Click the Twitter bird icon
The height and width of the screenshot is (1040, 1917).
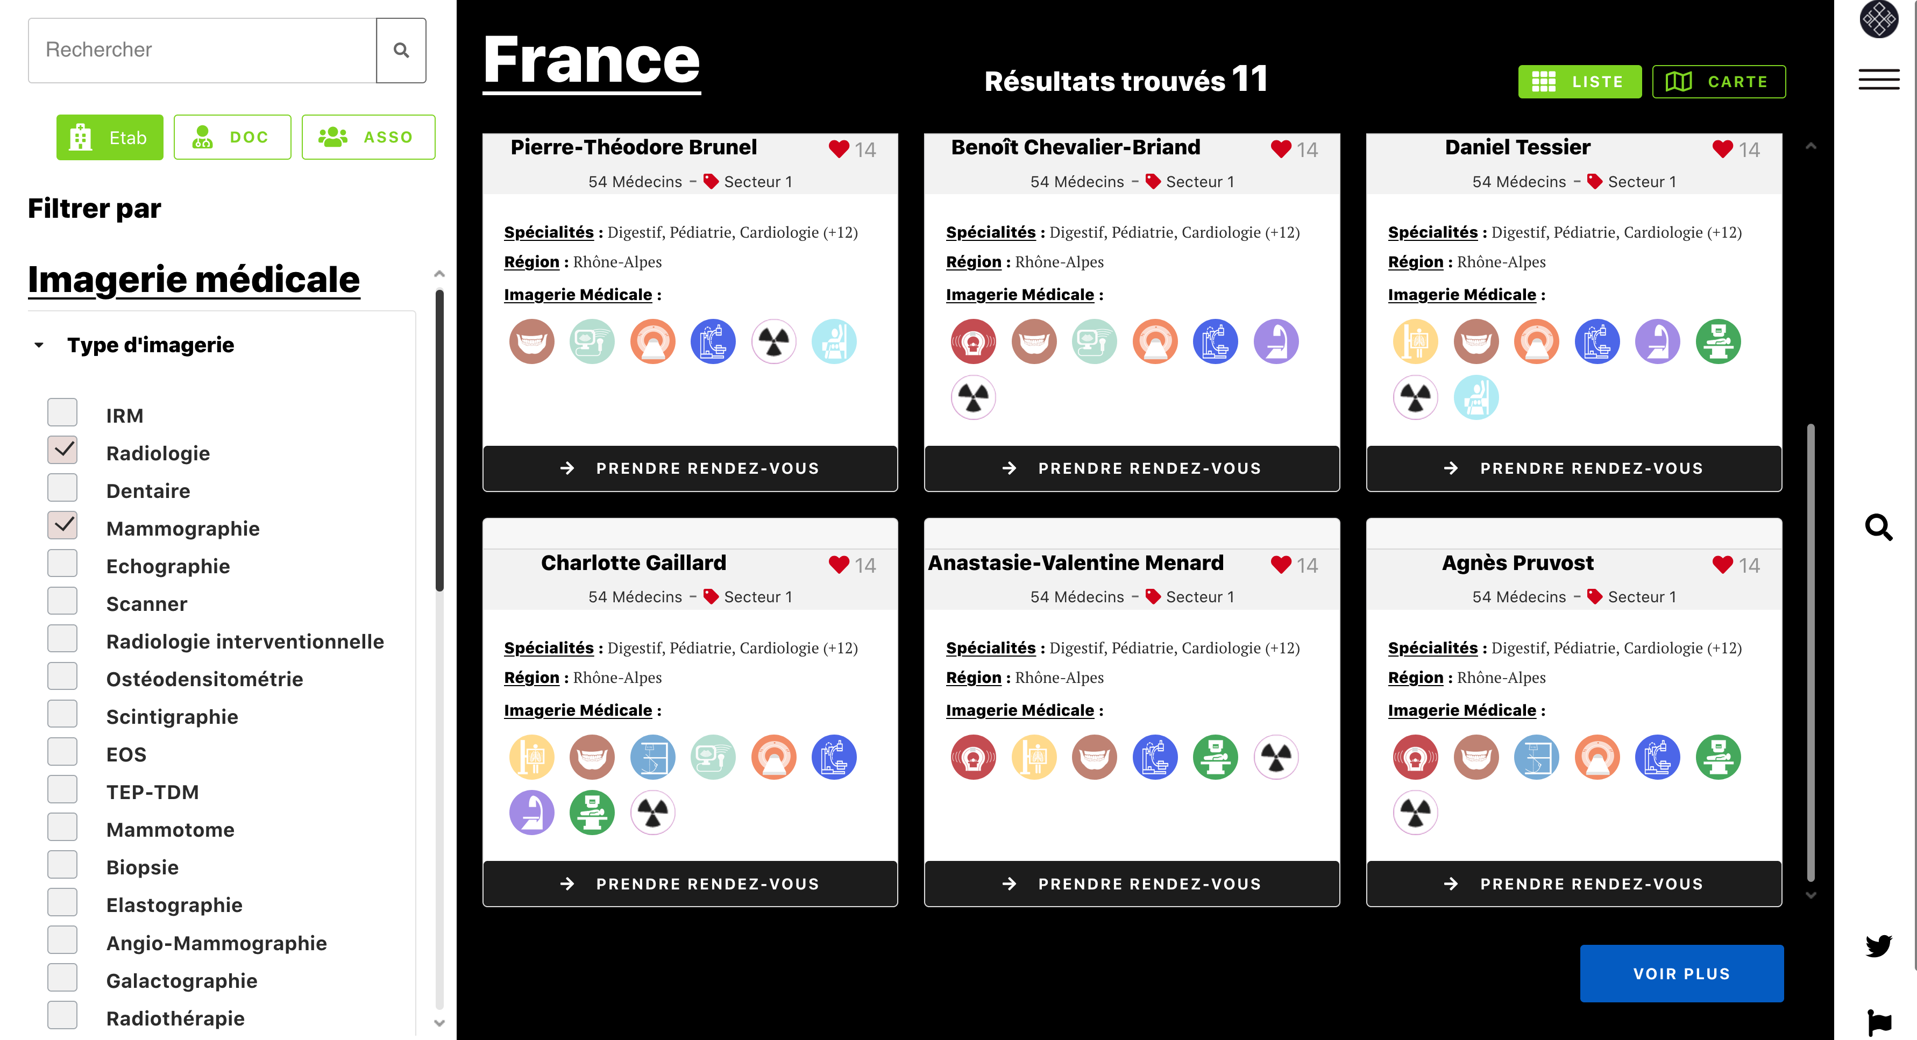pyautogui.click(x=1878, y=945)
